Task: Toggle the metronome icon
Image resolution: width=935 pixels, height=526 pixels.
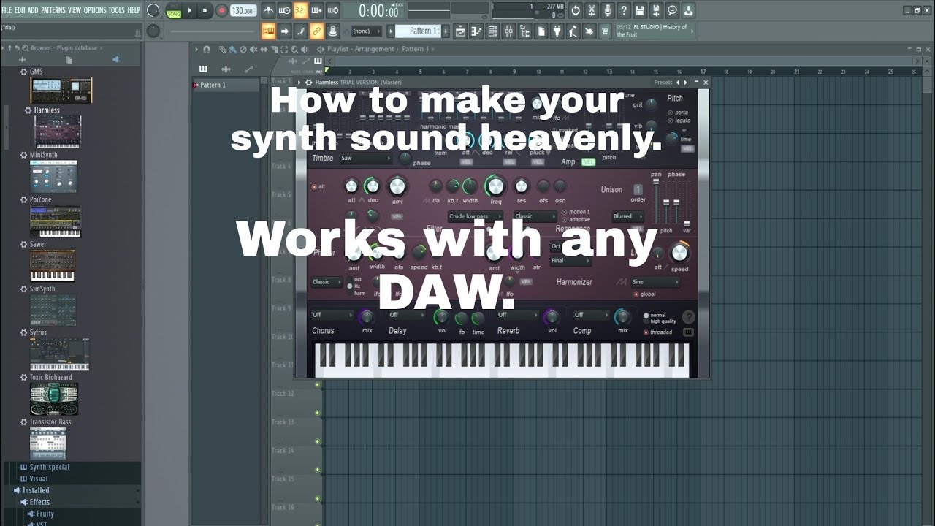Action: pyautogui.click(x=268, y=10)
